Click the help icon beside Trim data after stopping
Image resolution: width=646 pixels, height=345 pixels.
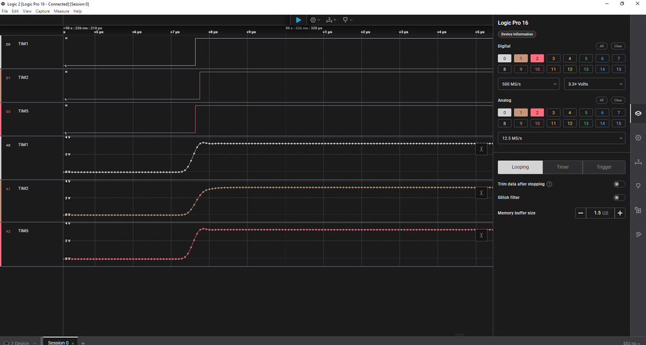click(x=549, y=184)
